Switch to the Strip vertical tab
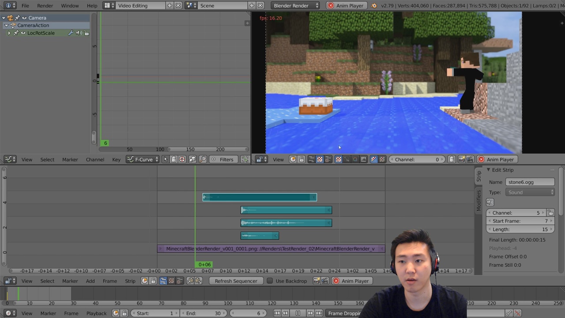This screenshot has height=318, width=565. coord(478,177)
